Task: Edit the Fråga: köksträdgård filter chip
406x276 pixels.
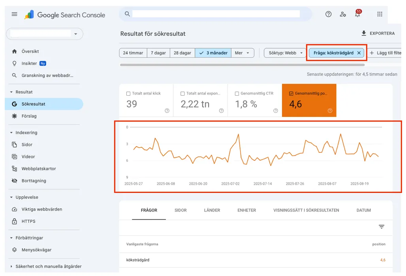Action: 333,53
